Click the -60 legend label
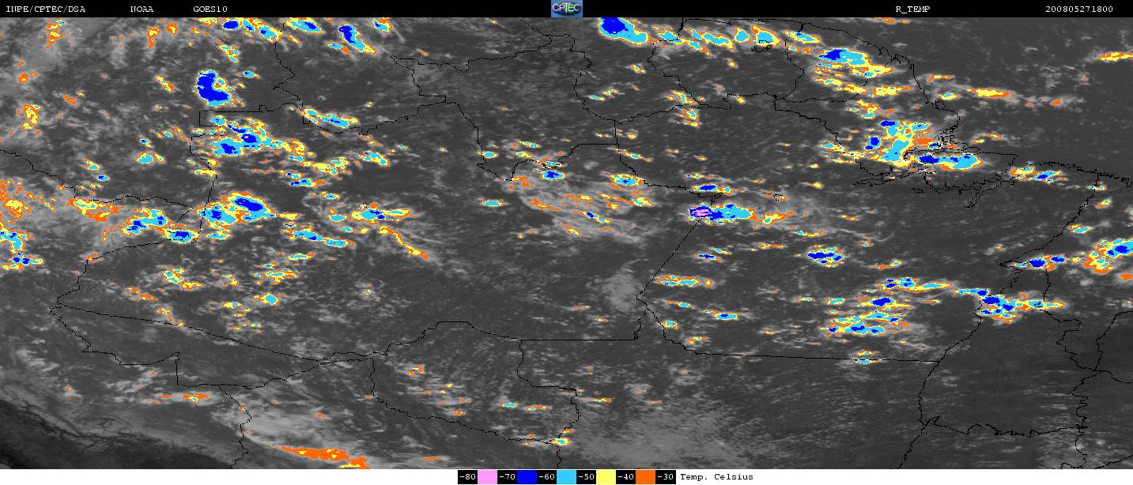1133x485 pixels. tap(547, 477)
